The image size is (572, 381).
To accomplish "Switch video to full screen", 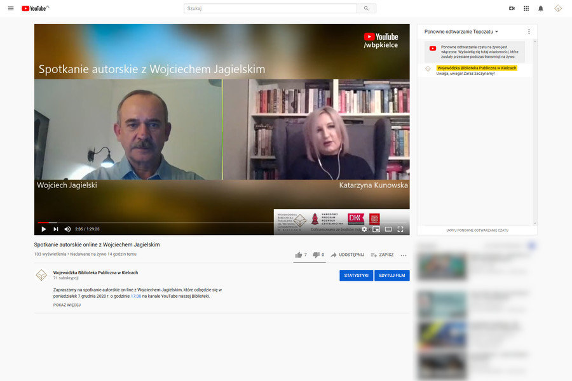I will [x=400, y=229].
